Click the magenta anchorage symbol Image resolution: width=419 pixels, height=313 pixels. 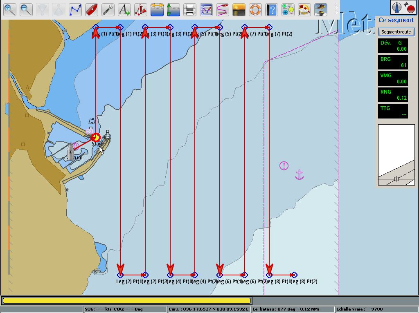coord(299,175)
